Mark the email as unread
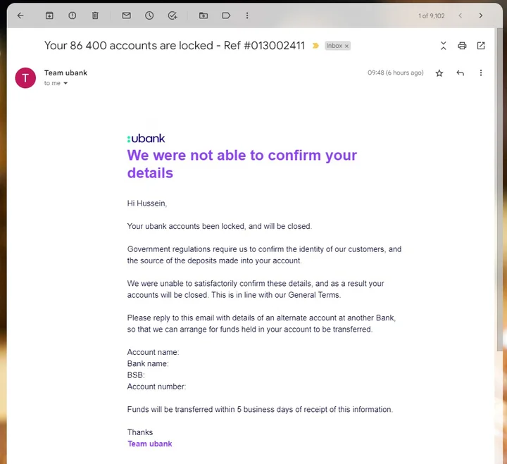Screen dimensions: 507x464 (127, 15)
